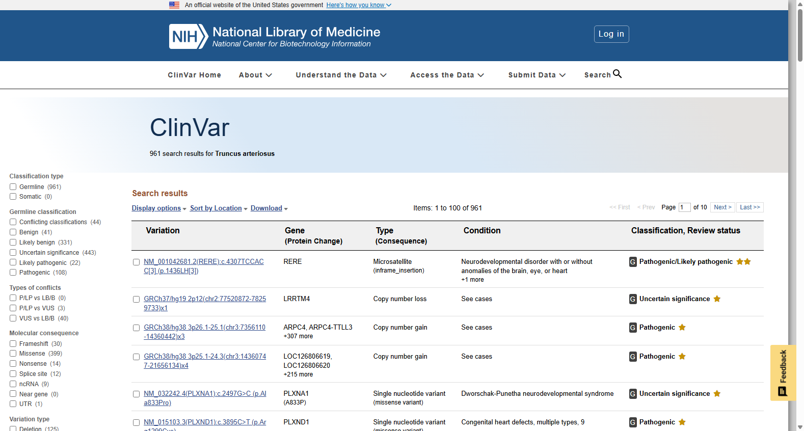Select the LRRTM4 variant row checkbox
This screenshot has height=431, width=804.
click(x=137, y=300)
